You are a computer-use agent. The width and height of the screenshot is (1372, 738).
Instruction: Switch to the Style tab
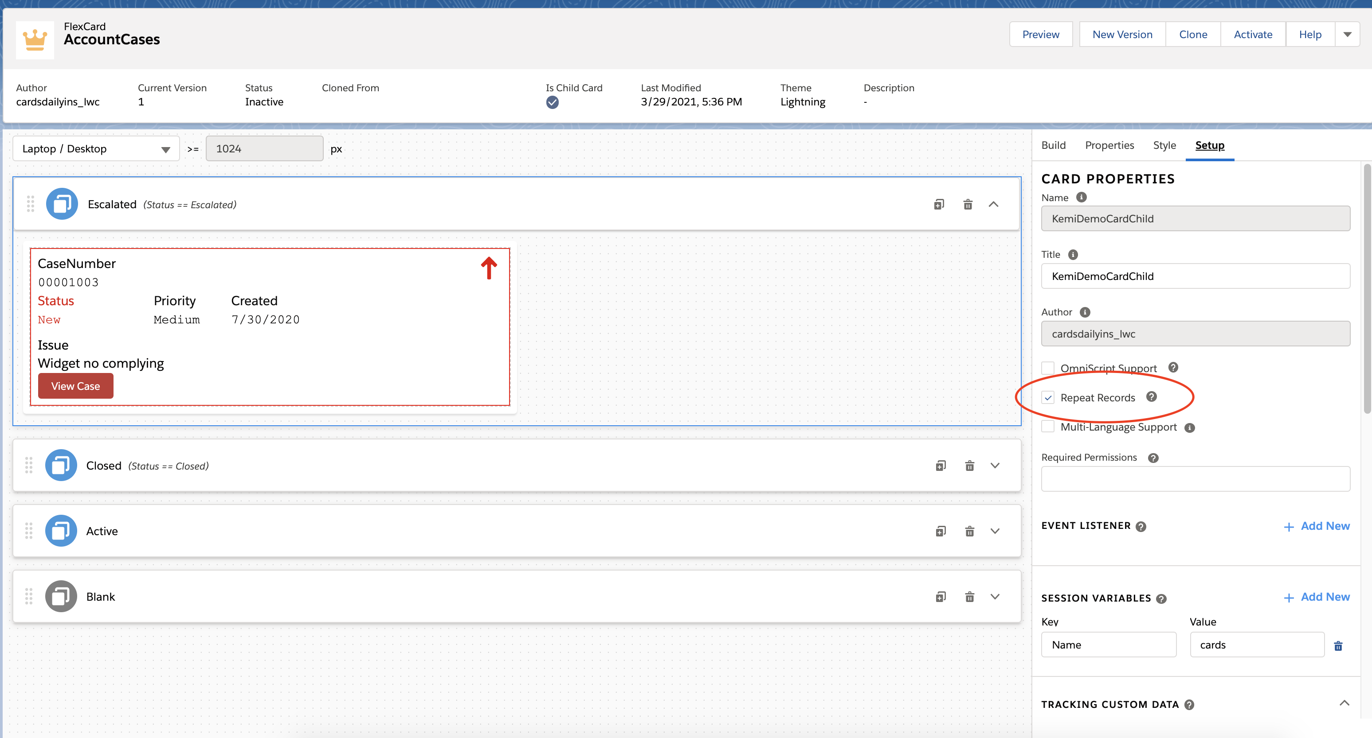click(x=1164, y=145)
